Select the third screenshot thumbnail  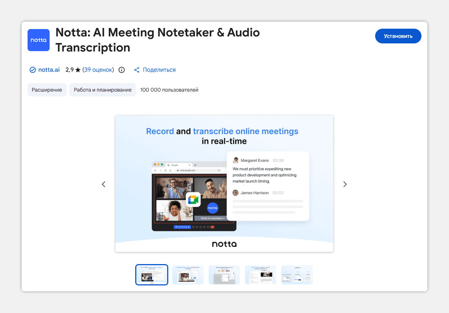point(224,275)
